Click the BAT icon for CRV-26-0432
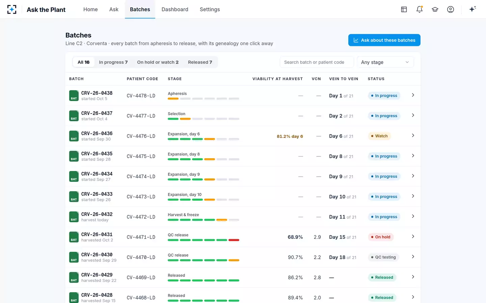Screen dimensions: 486x303 click(74, 217)
